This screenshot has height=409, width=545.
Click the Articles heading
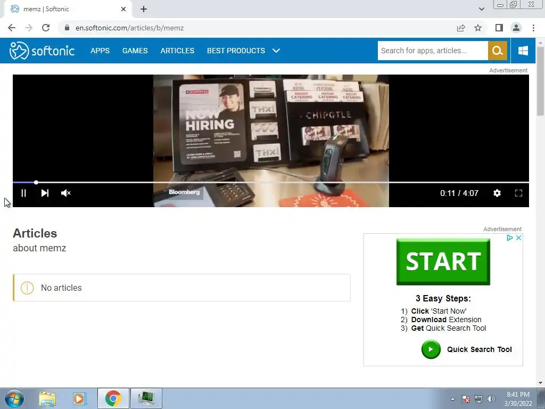pyautogui.click(x=35, y=233)
